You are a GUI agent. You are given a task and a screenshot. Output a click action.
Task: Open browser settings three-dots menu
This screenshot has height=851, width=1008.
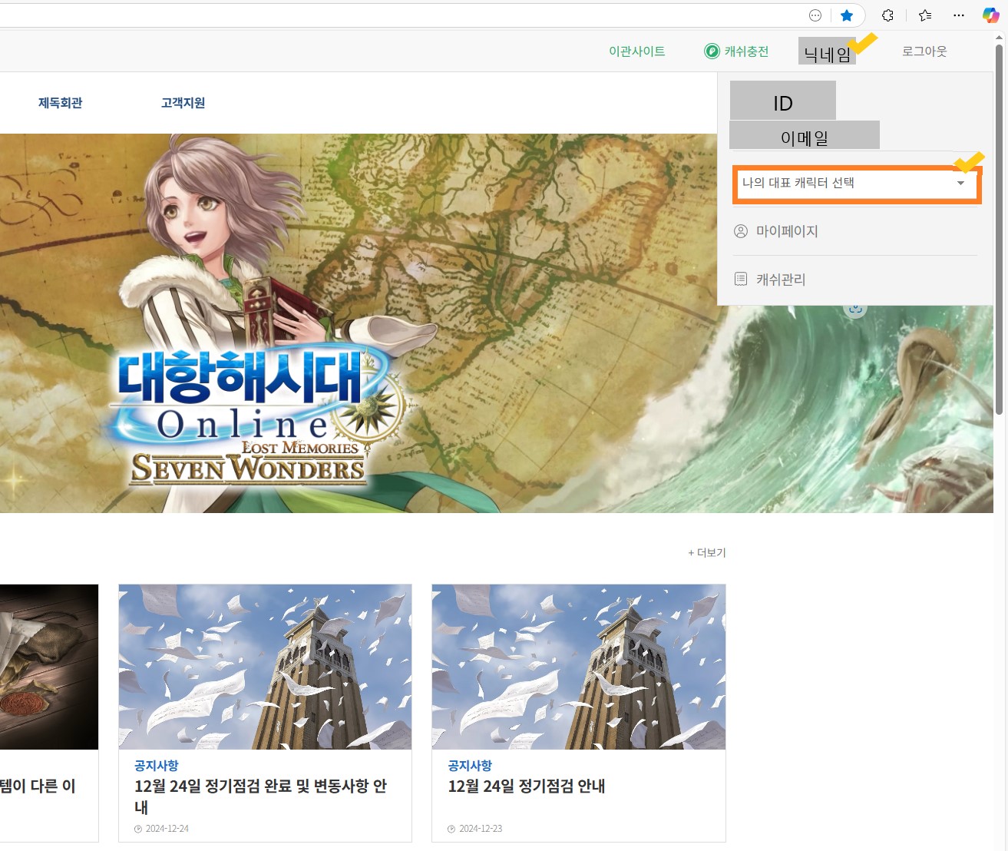[959, 15]
